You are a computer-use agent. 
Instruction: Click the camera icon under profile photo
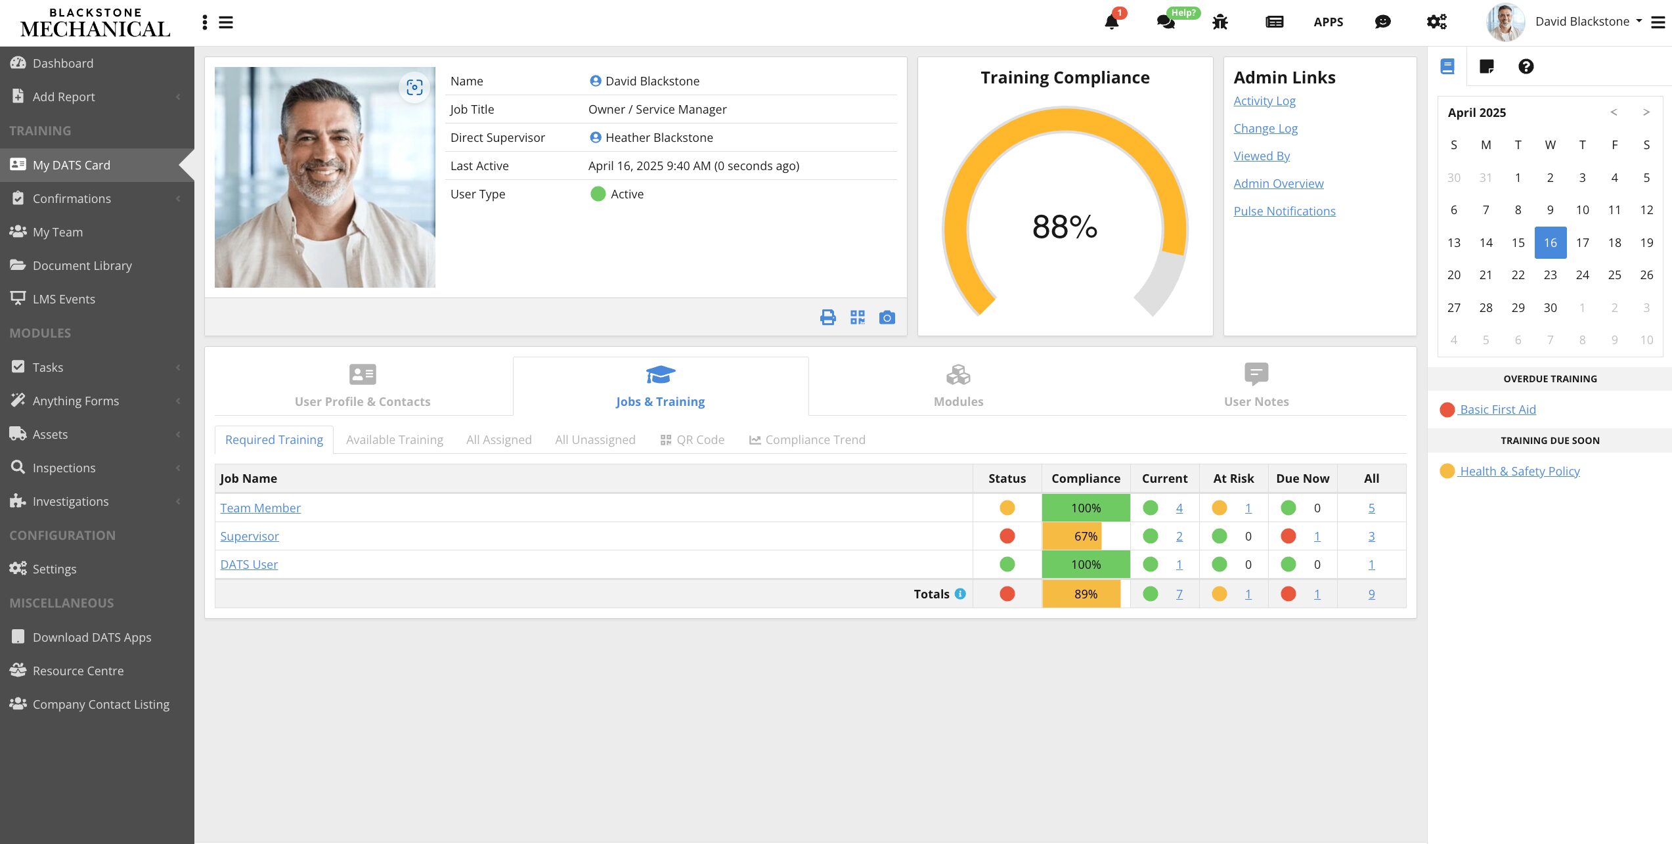887,318
